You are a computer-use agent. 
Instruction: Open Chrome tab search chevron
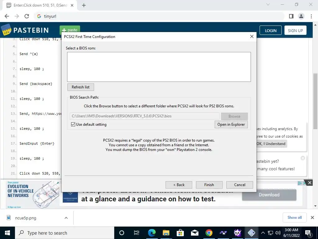268,4
